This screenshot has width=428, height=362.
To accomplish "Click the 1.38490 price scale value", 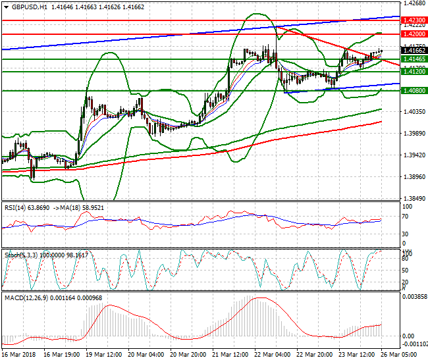I will point(414,198).
